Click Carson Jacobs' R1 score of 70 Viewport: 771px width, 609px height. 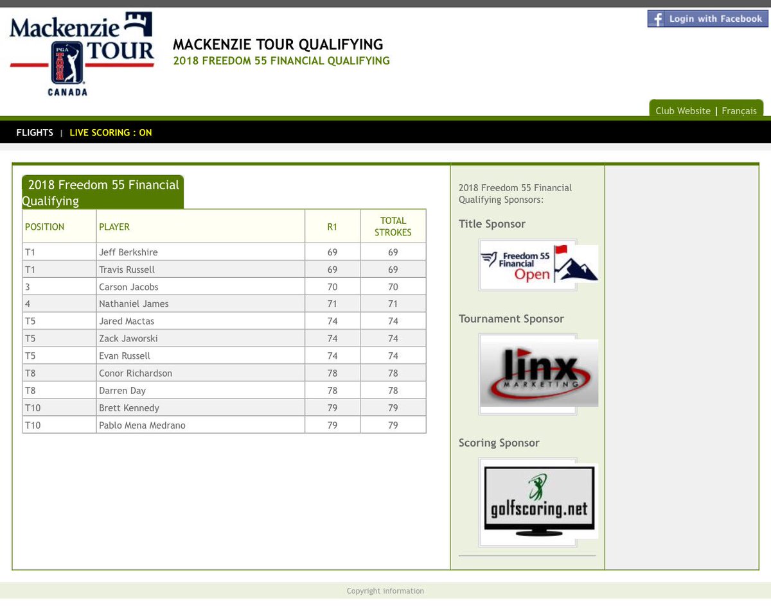pyautogui.click(x=332, y=287)
